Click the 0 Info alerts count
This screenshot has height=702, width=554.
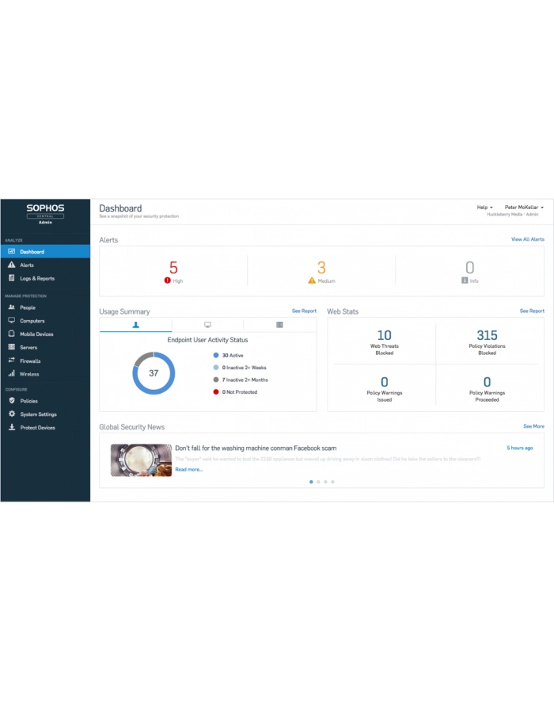coord(469,268)
